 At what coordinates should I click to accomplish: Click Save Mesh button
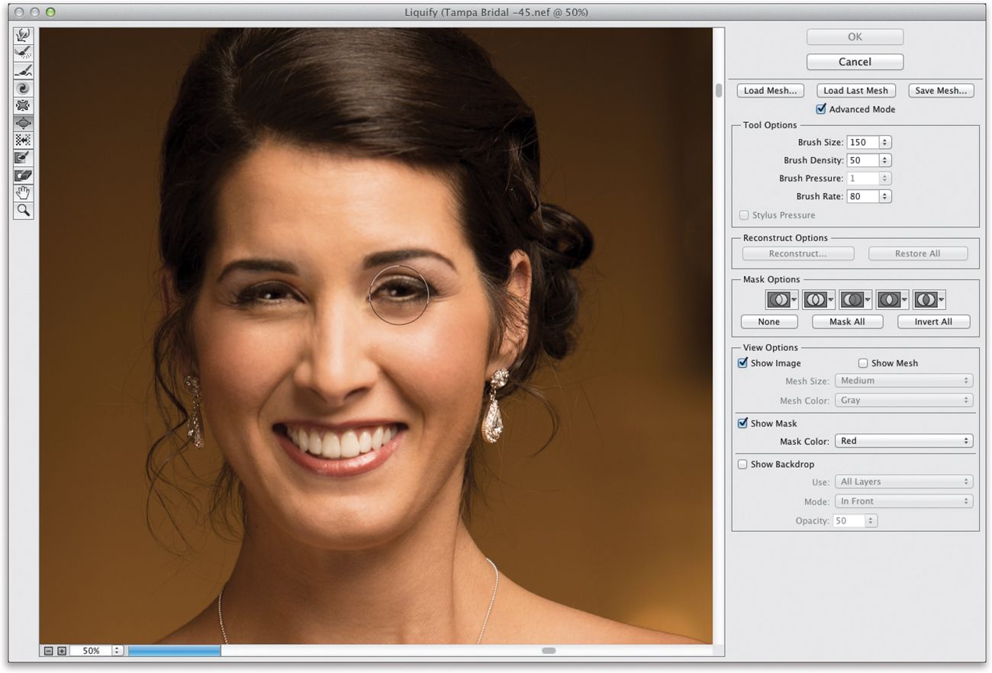pyautogui.click(x=941, y=90)
